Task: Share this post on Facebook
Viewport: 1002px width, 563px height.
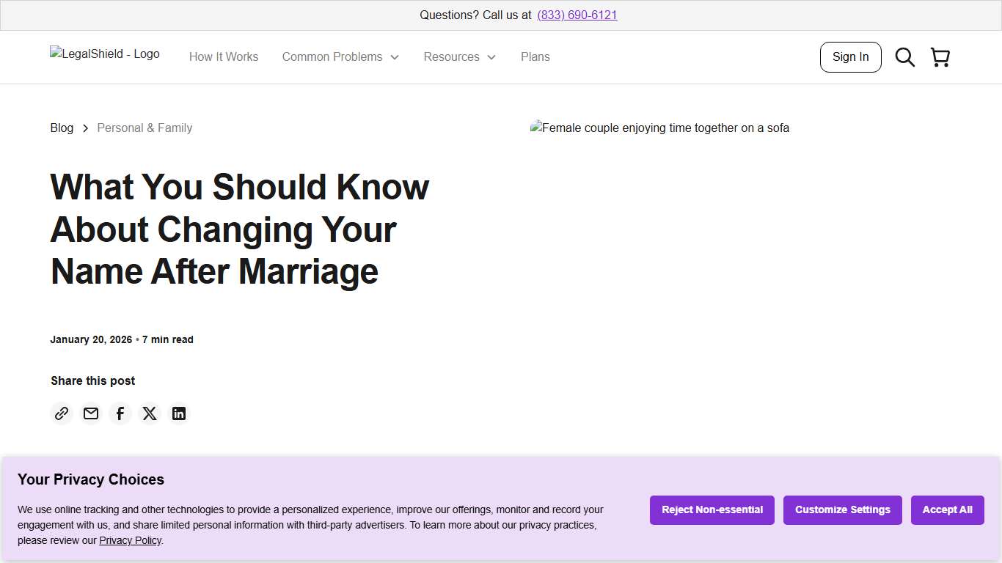Action: click(x=120, y=413)
